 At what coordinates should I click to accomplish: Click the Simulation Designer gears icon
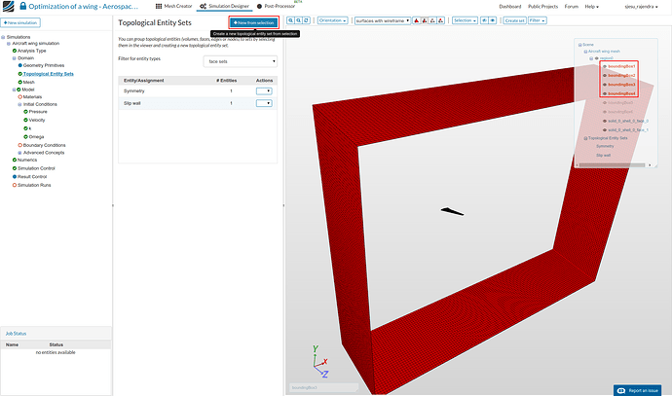[x=201, y=6]
